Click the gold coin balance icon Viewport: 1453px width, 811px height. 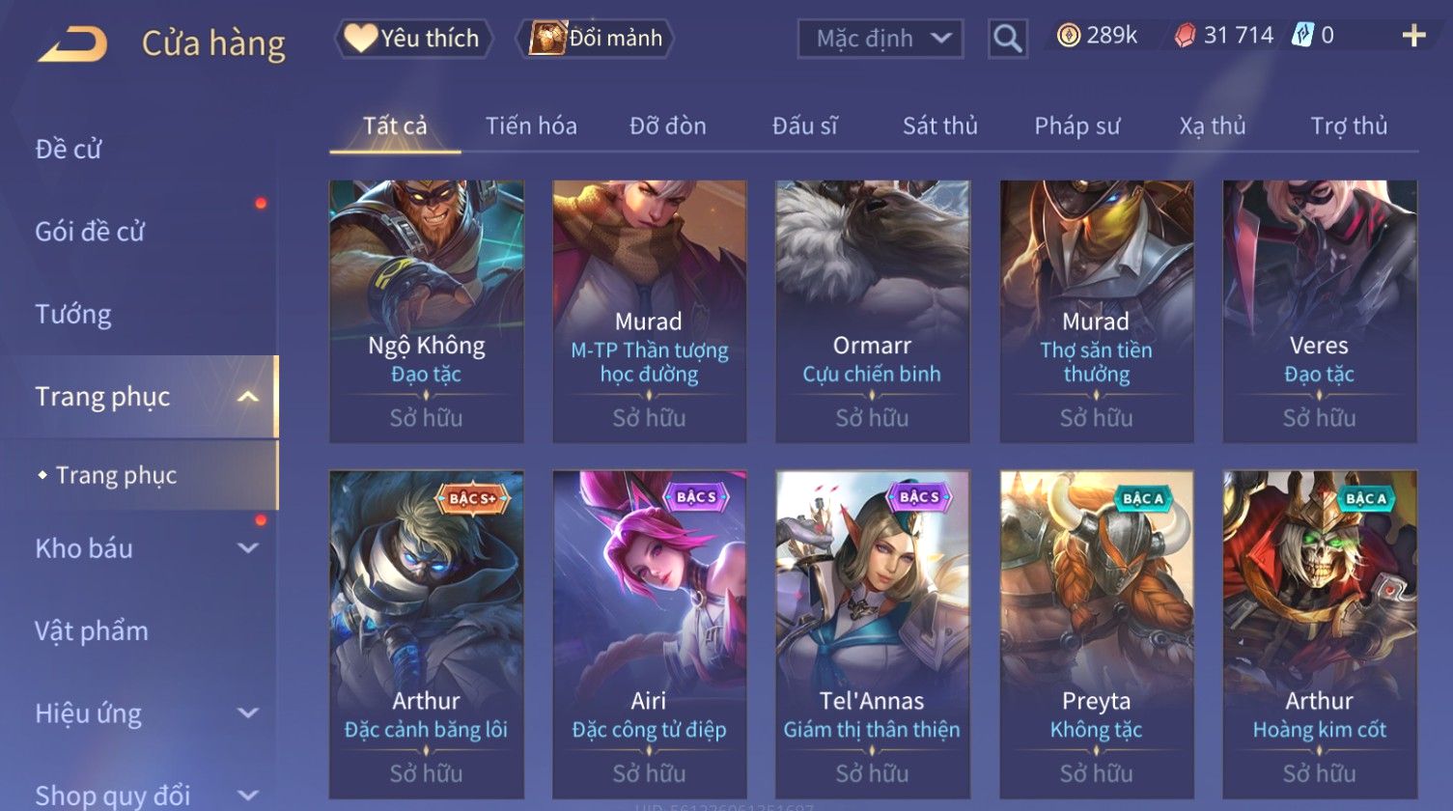pyautogui.click(x=1068, y=37)
